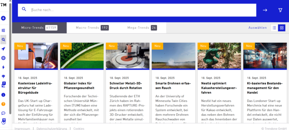The image size is (289, 130).
Task: Click the target icon in sidebar
Action: [3, 58]
